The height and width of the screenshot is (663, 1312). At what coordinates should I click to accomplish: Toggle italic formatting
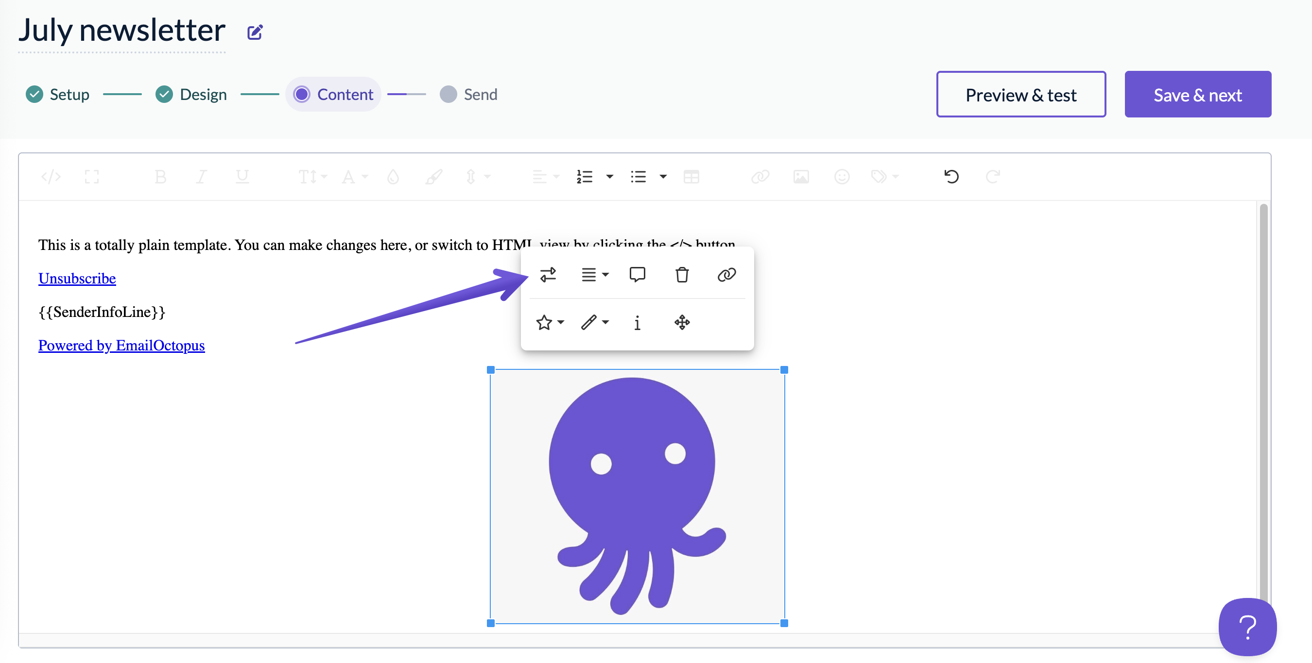[x=201, y=177]
